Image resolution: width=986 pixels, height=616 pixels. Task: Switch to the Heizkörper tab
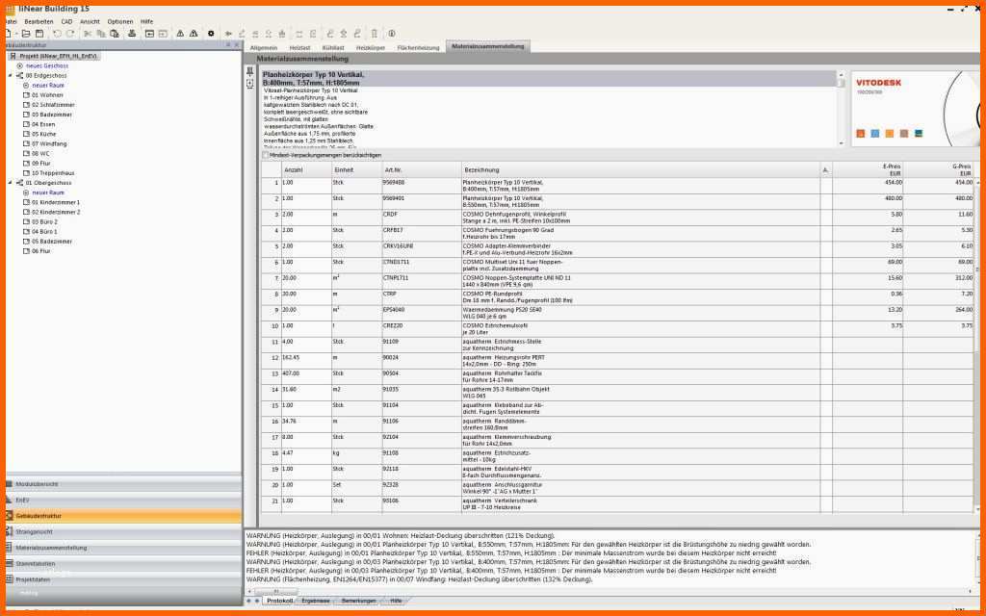click(x=371, y=47)
